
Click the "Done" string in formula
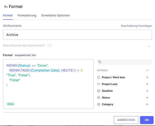pyautogui.click(x=42, y=66)
